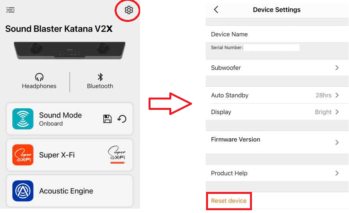Click the Reset device link

coord(229,201)
